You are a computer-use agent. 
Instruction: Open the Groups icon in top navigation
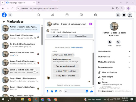click(95, 15)
